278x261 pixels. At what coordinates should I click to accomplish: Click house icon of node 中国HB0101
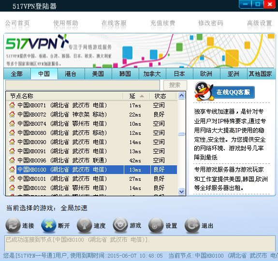click(12, 179)
